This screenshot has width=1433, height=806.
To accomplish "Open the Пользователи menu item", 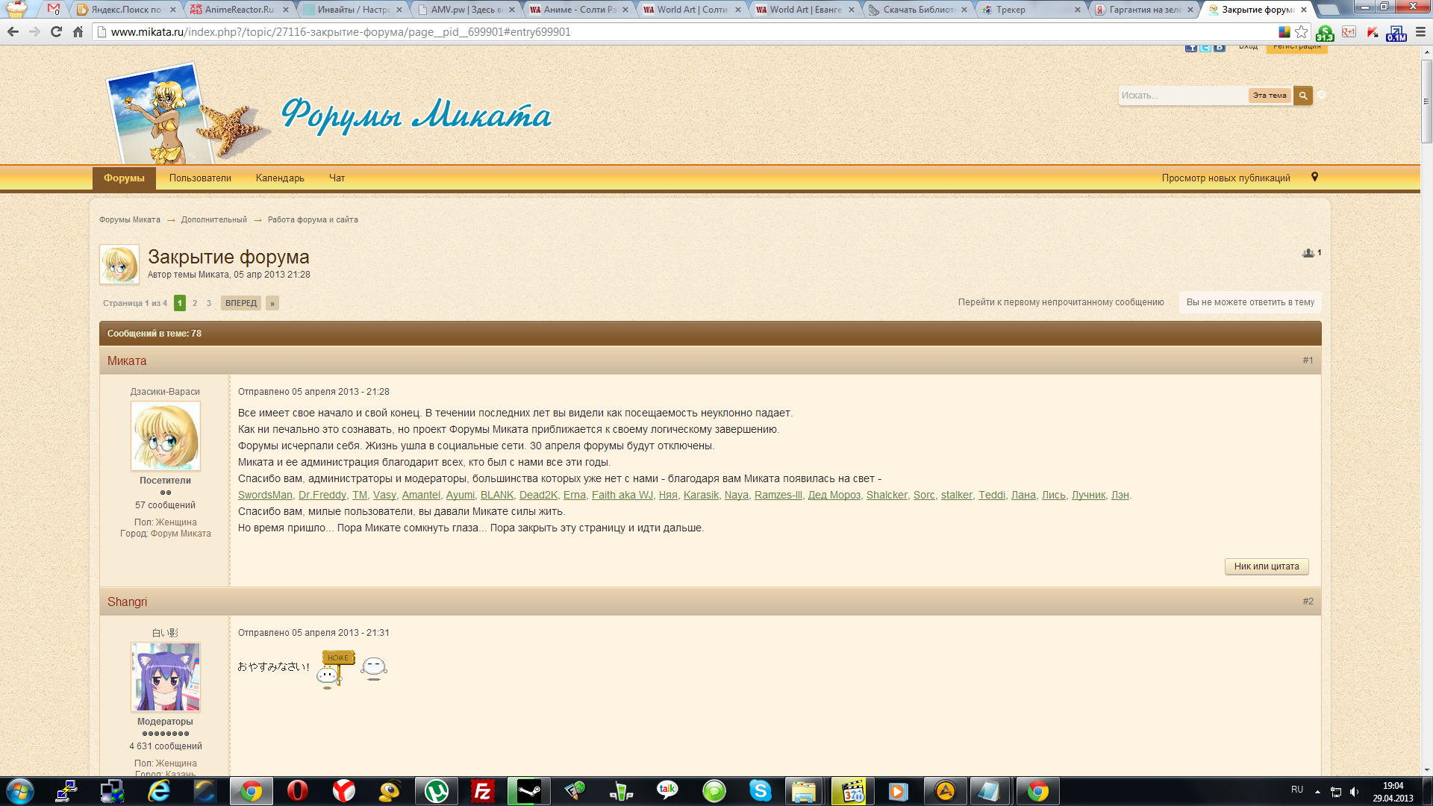I will coord(200,178).
